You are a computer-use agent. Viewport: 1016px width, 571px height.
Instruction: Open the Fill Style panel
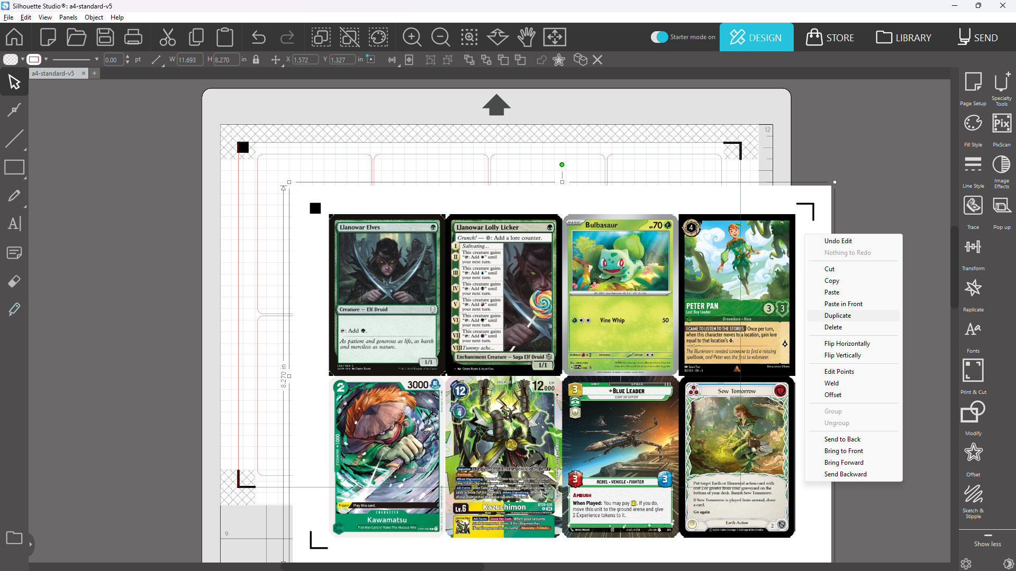pyautogui.click(x=973, y=130)
